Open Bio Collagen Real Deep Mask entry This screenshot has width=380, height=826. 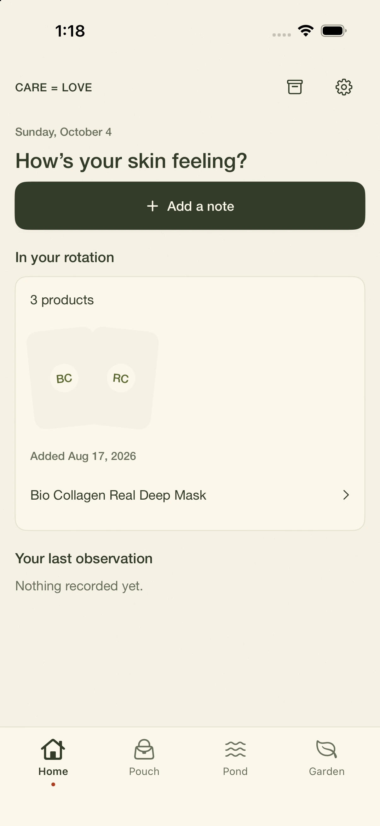pyautogui.click(x=190, y=495)
